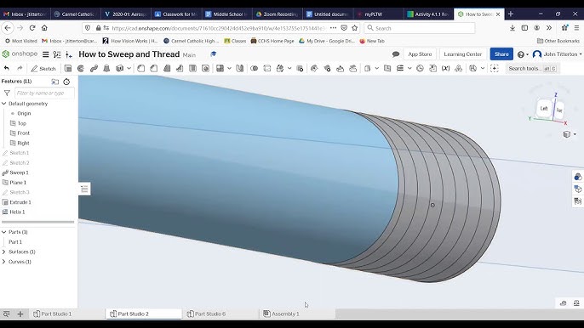Select the Revolve tool icon

tap(81, 69)
